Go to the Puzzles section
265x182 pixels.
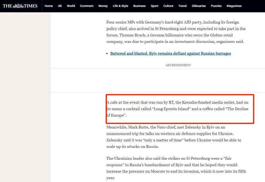point(216,6)
